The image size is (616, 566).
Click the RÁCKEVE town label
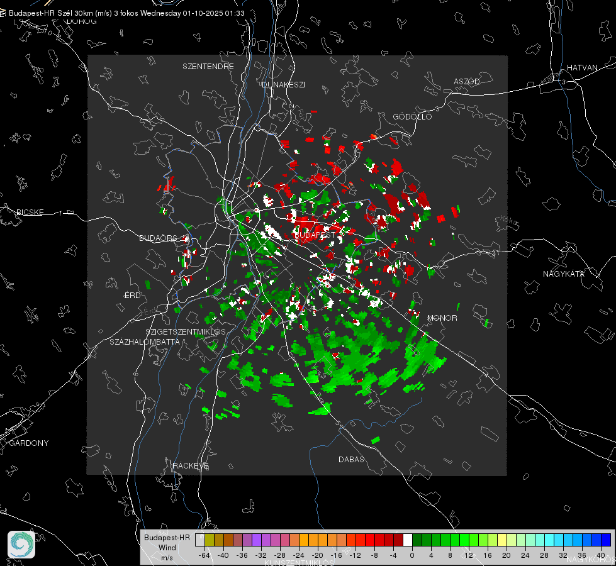191,466
